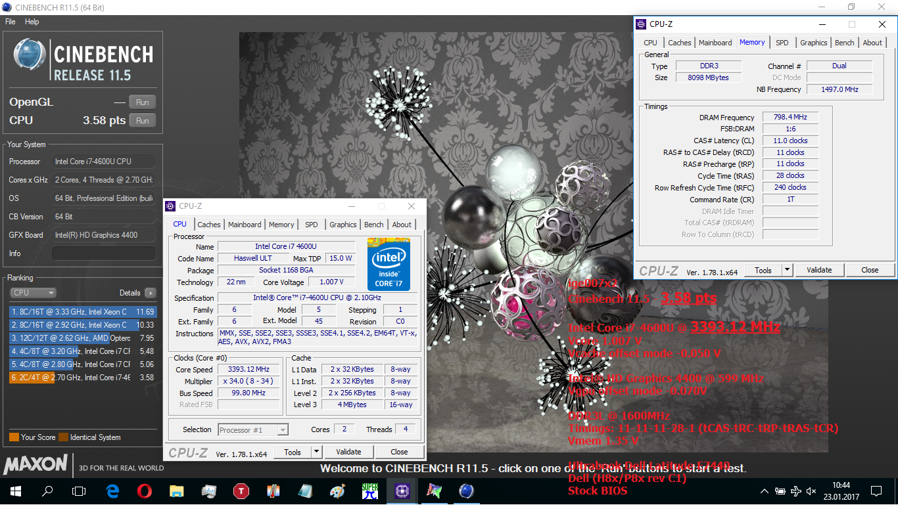The height and width of the screenshot is (505, 898).
Task: Launch Paint from the taskbar palette icon
Action: (x=338, y=491)
